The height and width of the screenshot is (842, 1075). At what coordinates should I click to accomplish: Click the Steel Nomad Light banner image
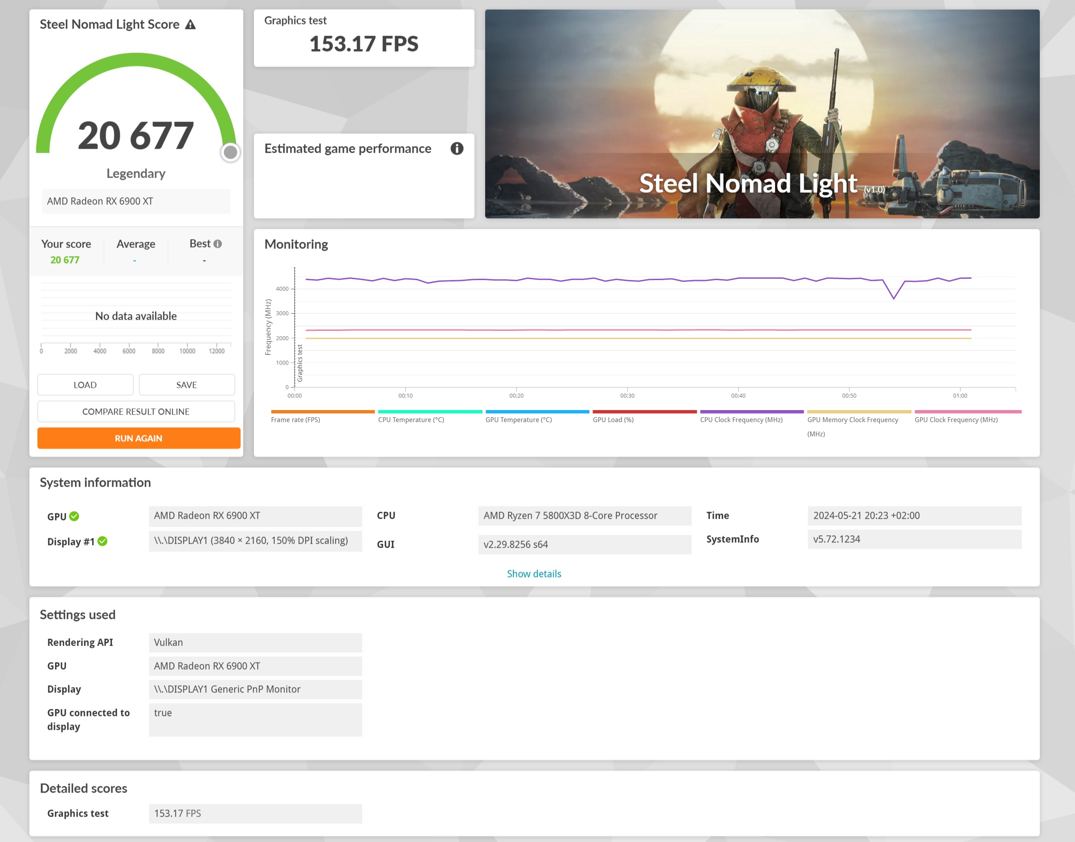coord(761,114)
